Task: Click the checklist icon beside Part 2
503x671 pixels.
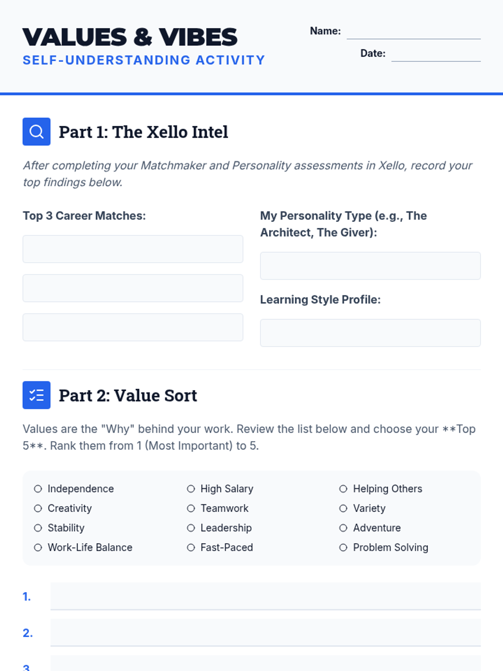Action: tap(36, 395)
